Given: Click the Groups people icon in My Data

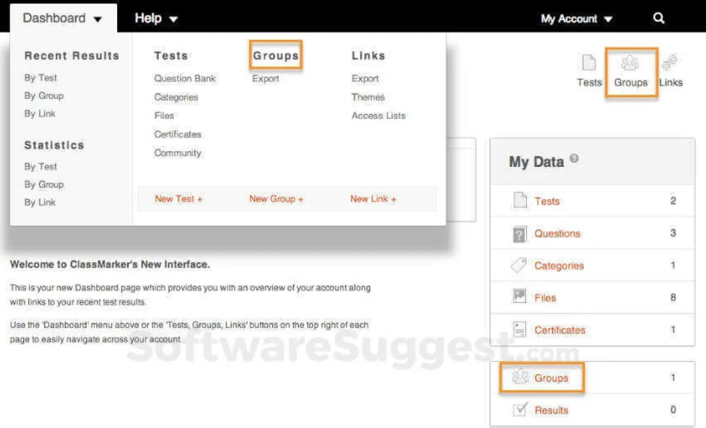Looking at the screenshot, I should click(520, 377).
